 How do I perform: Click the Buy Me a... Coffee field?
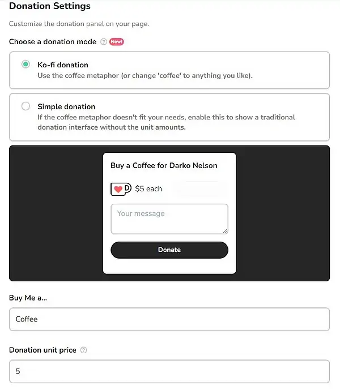(x=169, y=319)
